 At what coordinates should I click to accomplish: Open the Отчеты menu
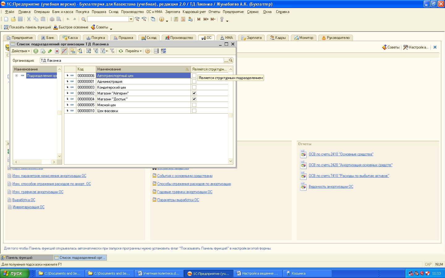214,12
